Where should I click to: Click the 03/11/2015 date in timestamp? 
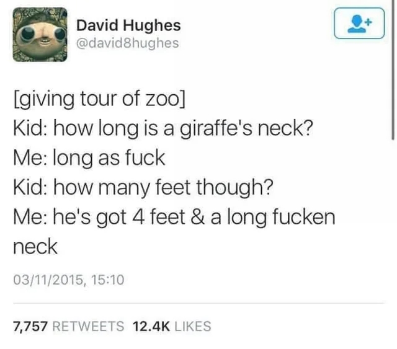click(x=48, y=280)
